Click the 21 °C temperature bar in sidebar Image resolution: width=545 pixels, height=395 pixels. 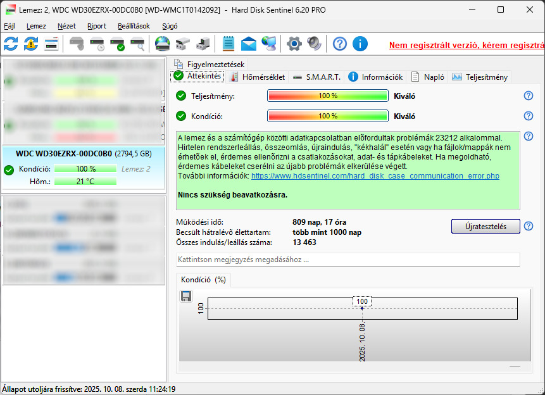coord(85,181)
